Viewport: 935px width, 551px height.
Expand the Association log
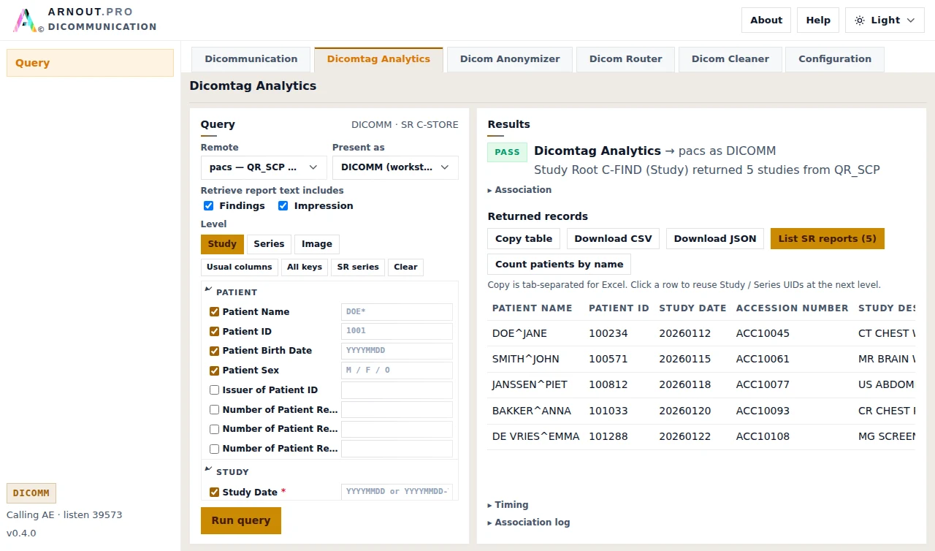[529, 522]
